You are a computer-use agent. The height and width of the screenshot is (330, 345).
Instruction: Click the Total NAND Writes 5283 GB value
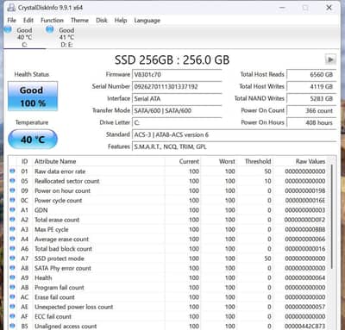click(311, 98)
